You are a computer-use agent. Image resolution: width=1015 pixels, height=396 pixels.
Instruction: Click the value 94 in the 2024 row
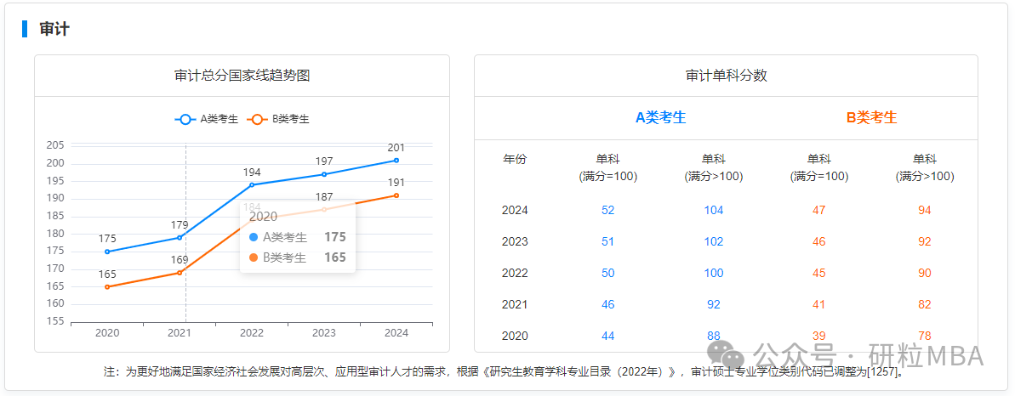coord(924,210)
